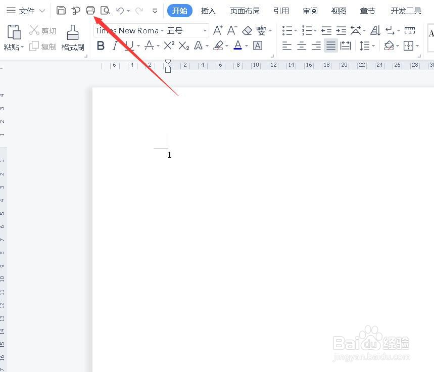Open the 视图 tab
Viewport: 434px width, 372px height.
(339, 11)
